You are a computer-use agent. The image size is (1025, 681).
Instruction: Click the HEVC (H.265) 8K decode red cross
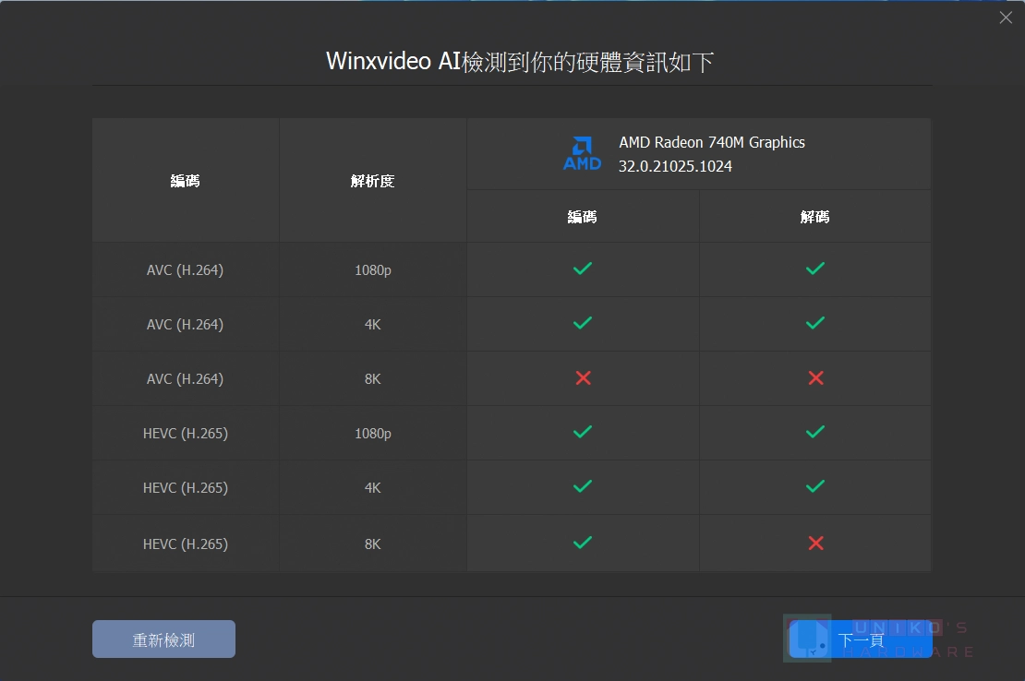click(x=815, y=543)
